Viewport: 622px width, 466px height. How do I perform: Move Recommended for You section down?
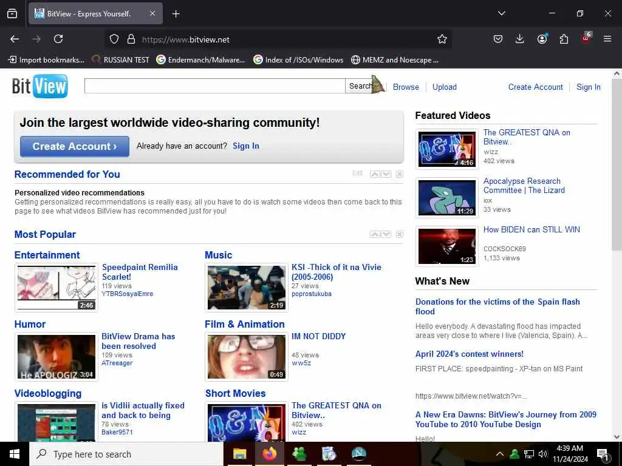(x=386, y=174)
